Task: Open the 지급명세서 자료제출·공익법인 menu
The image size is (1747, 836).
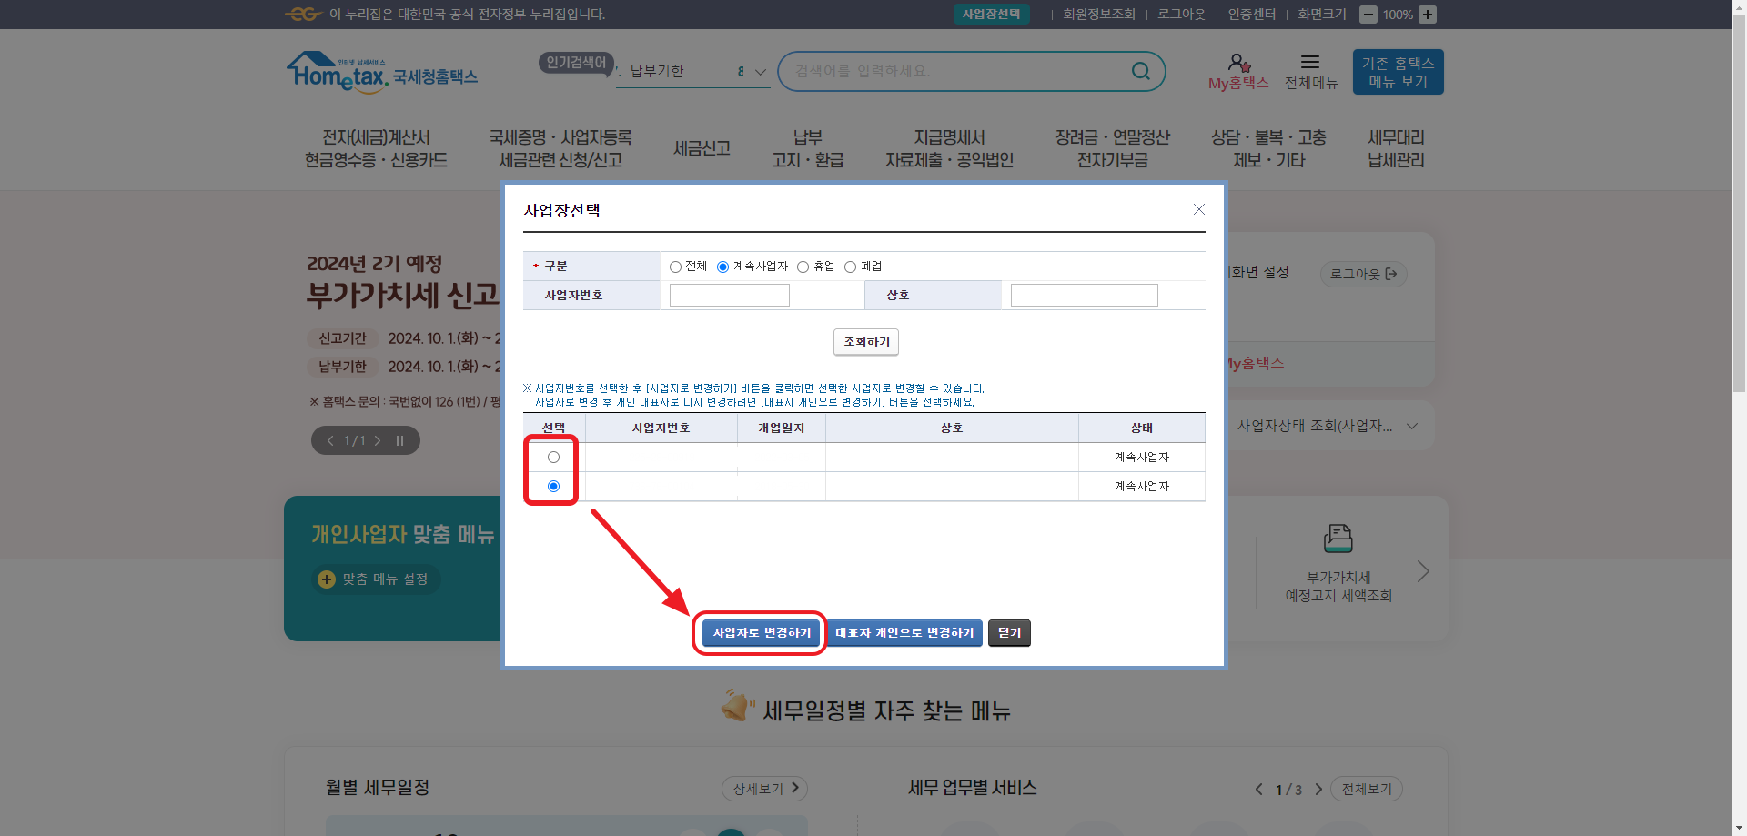Action: tap(948, 147)
